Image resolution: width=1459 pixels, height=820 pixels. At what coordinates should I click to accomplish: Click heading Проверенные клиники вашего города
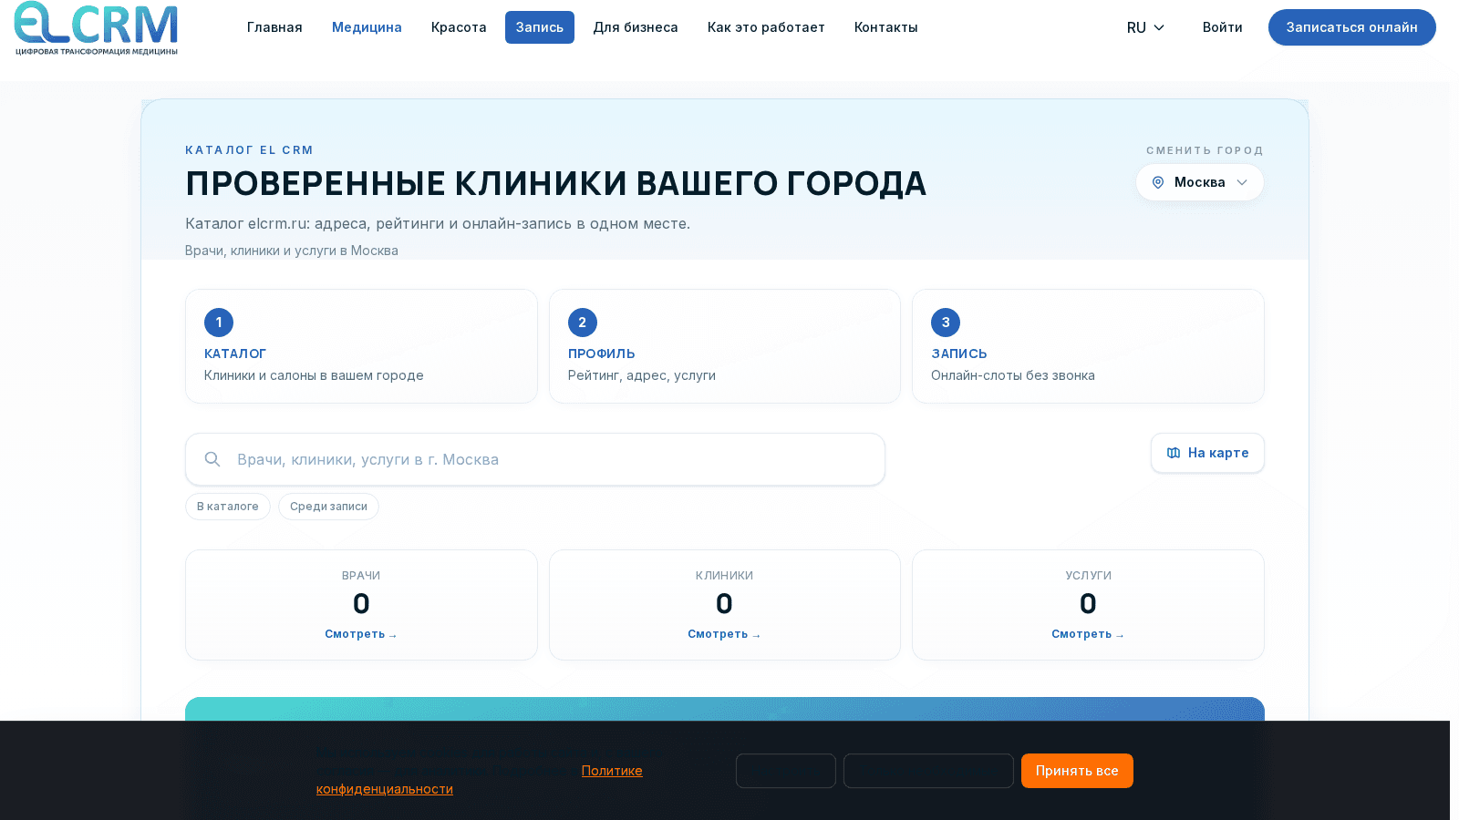click(x=555, y=183)
